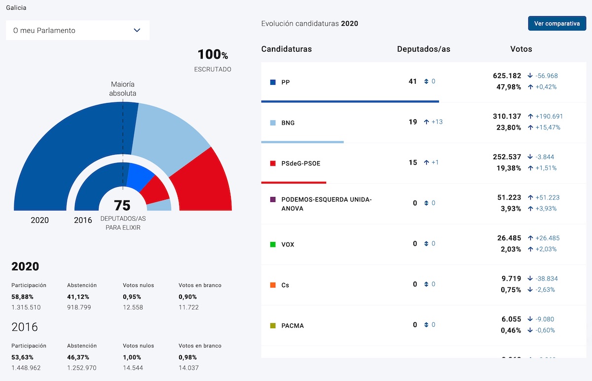
Task: Click the olive PACMA party square
Action: coord(273,326)
